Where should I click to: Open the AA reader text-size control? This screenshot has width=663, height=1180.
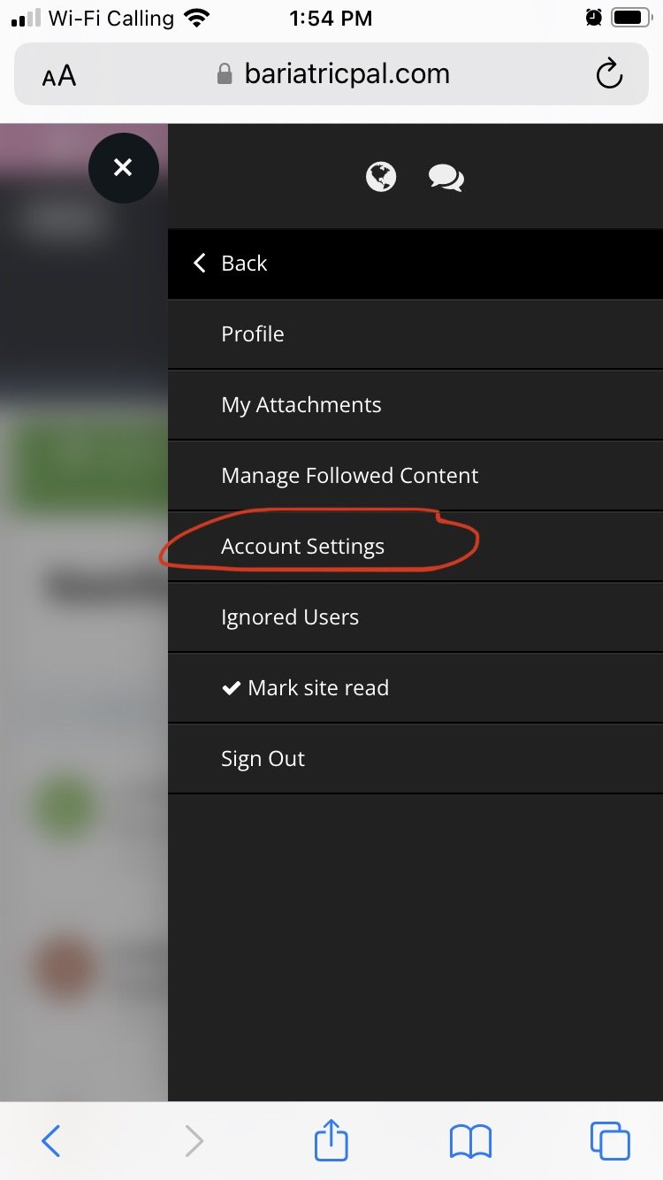pos(59,76)
